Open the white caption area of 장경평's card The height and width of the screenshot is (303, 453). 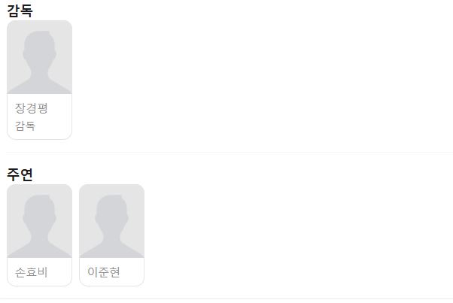(x=40, y=117)
